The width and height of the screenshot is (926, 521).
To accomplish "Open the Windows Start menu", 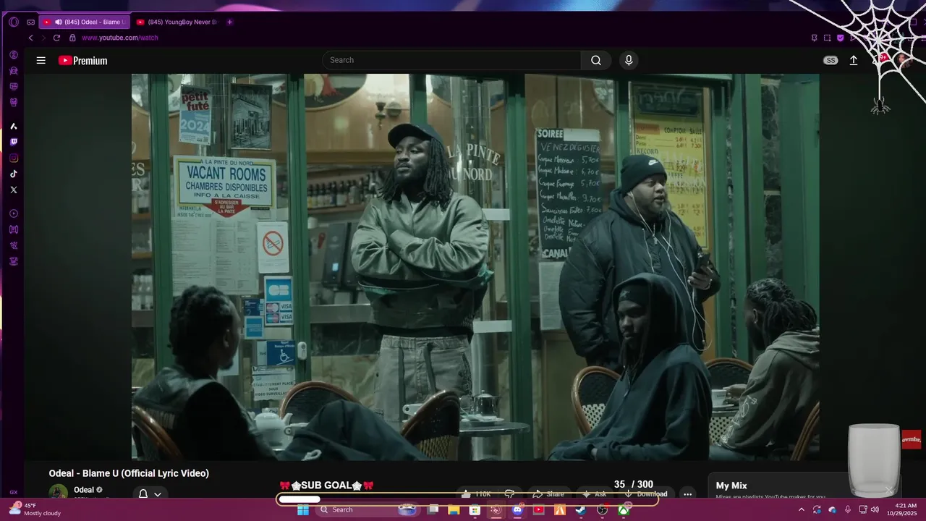I will [303, 510].
